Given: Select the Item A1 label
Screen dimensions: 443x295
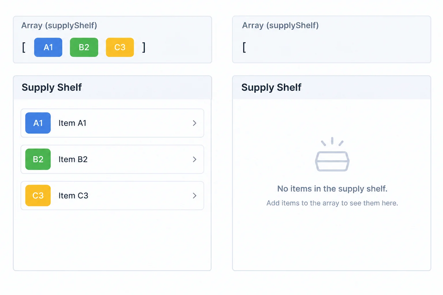Looking at the screenshot, I should (72, 123).
